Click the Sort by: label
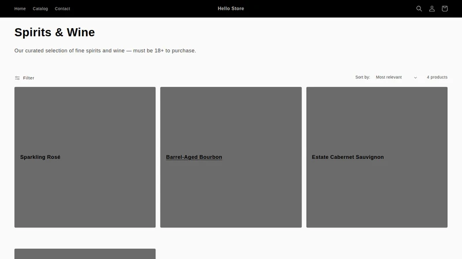Viewport: 462px width, 259px height. (x=363, y=77)
